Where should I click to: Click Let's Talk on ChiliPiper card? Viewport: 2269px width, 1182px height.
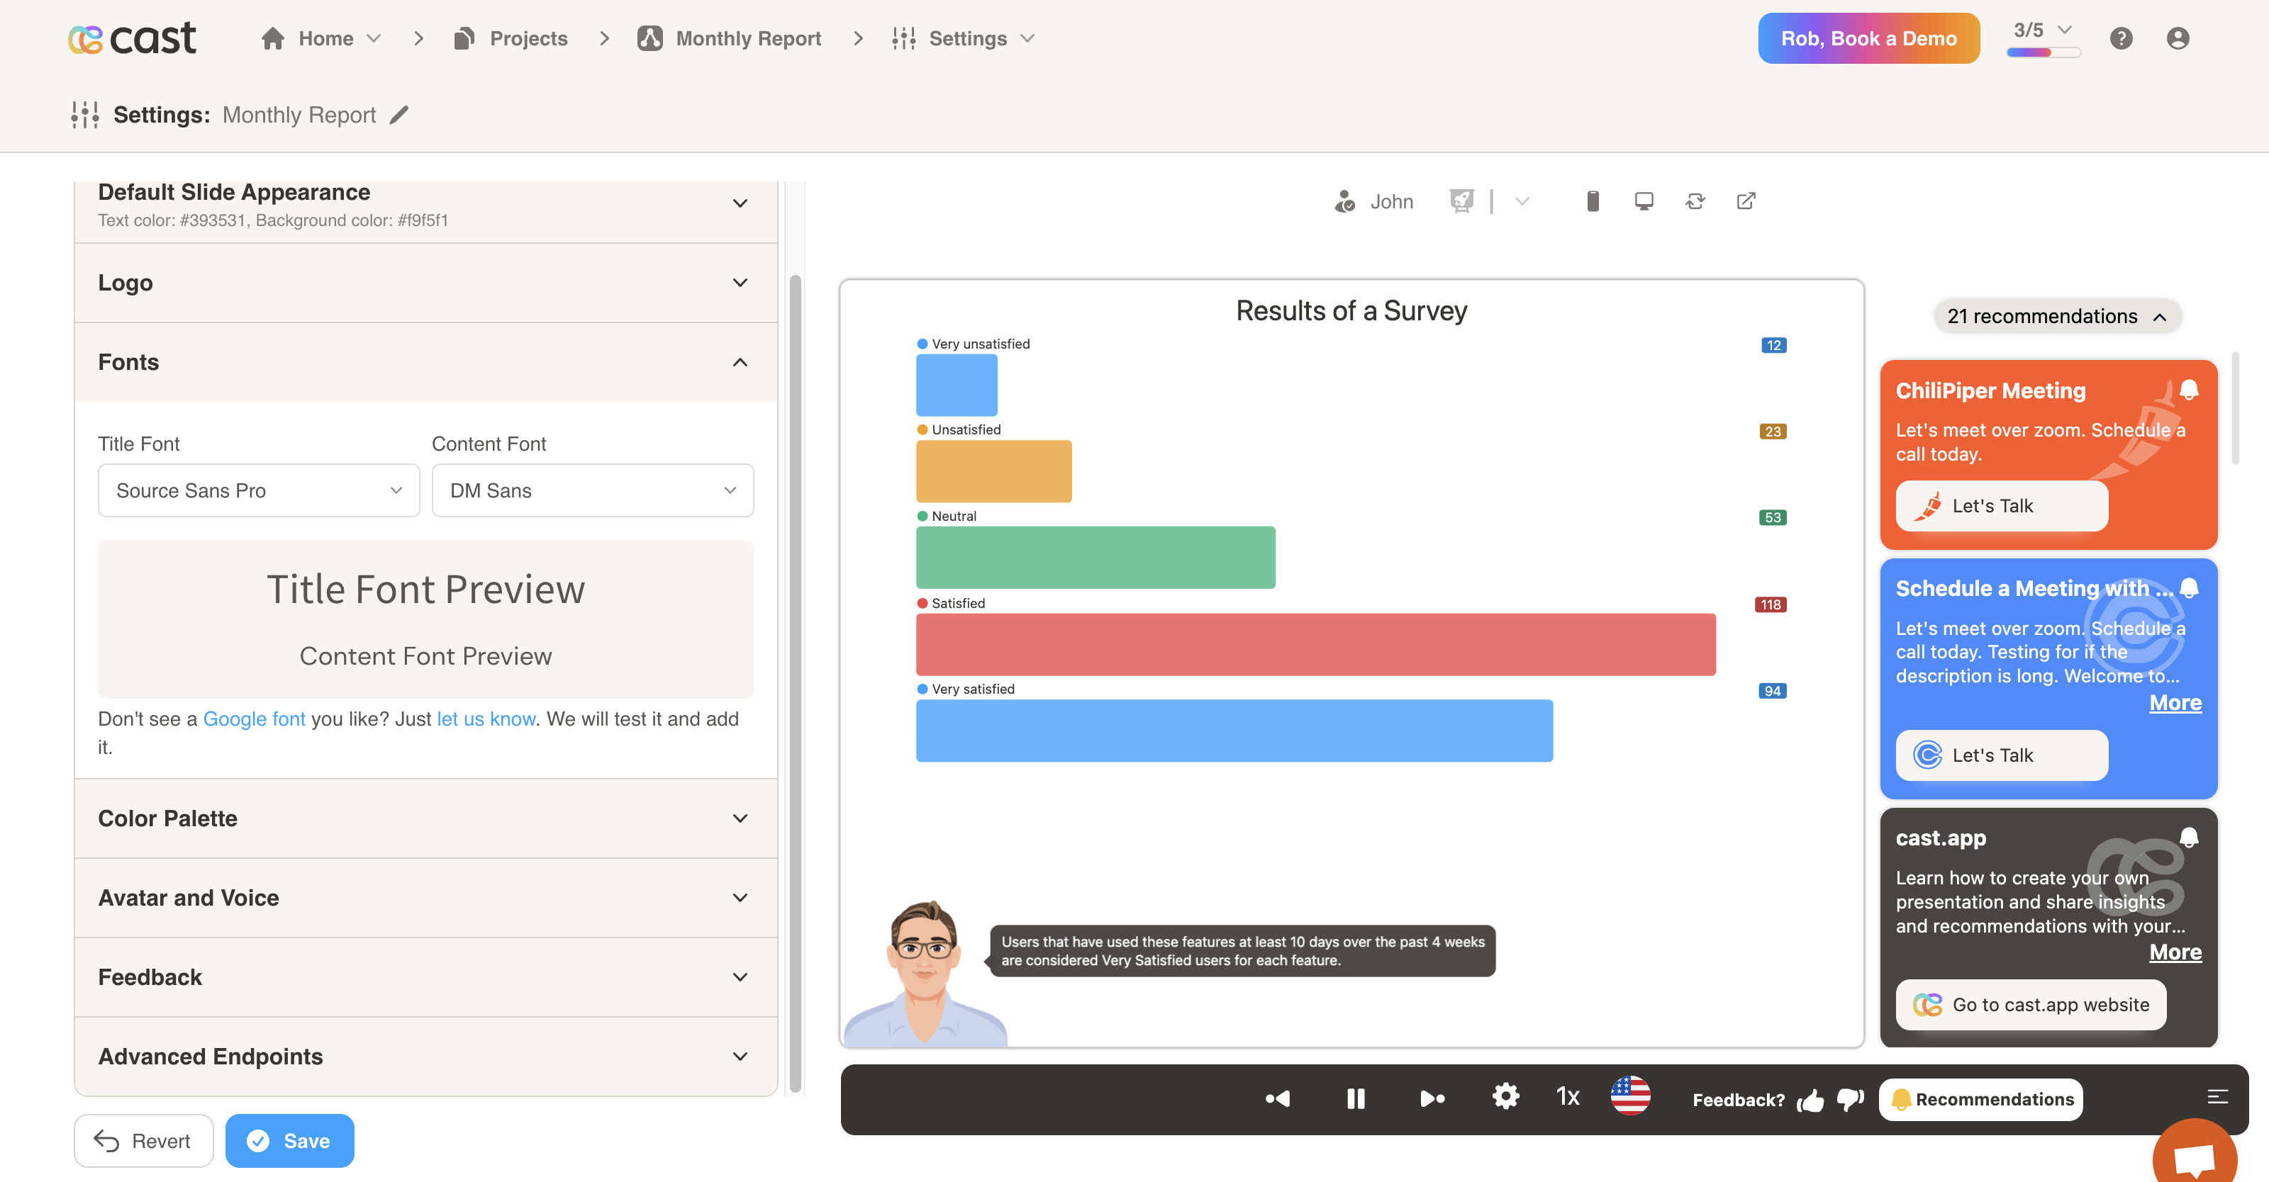tap(2002, 505)
